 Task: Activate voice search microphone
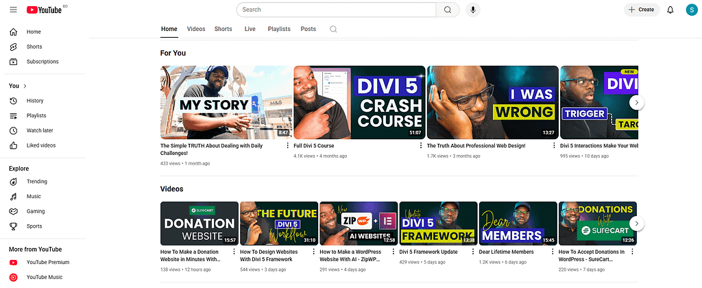[472, 10]
